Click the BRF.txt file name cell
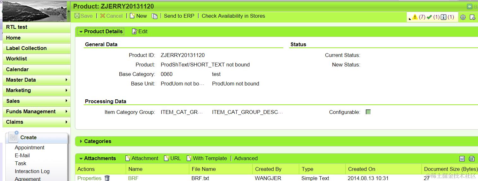Viewport: 478px width, 181px height. tap(200, 178)
